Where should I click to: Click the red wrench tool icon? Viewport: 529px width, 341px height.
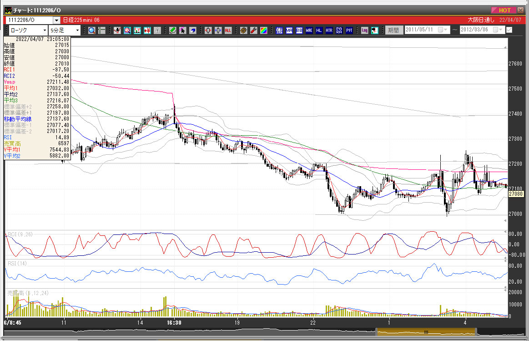point(254,31)
